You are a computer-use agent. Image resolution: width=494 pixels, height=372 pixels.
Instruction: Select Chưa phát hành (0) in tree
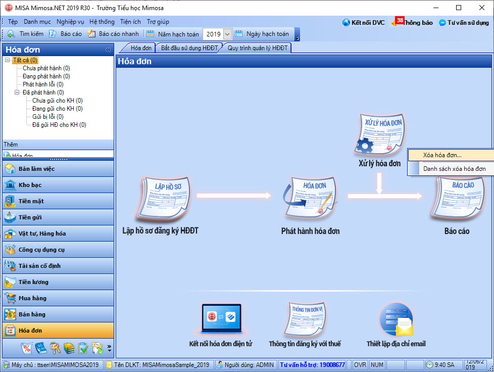46,68
